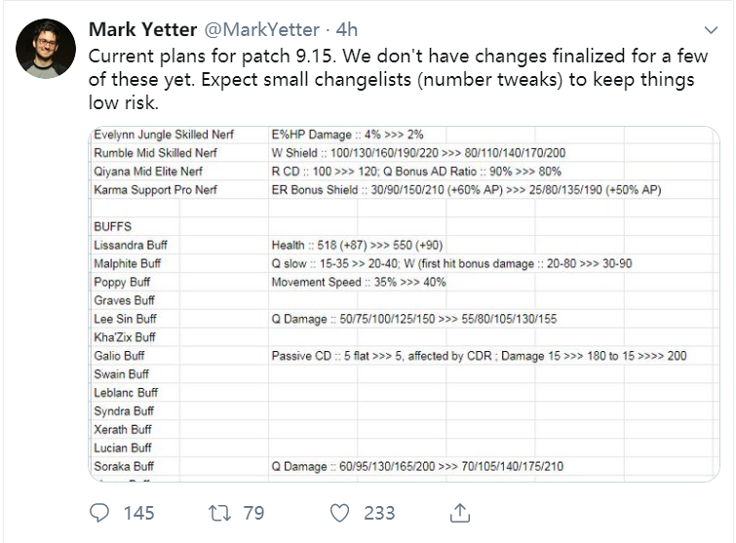Open Mark Yetter's profile picture
Image resolution: width=736 pixels, height=543 pixels.
click(x=46, y=49)
